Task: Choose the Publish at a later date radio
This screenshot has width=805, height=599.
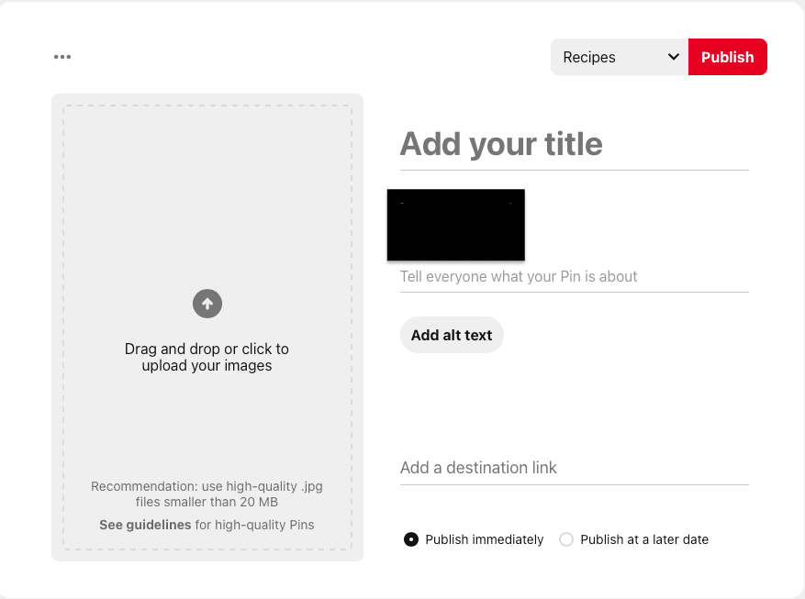Action: point(566,539)
